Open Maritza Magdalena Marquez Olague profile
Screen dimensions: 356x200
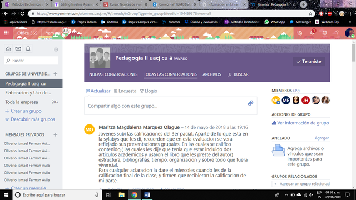point(139,127)
